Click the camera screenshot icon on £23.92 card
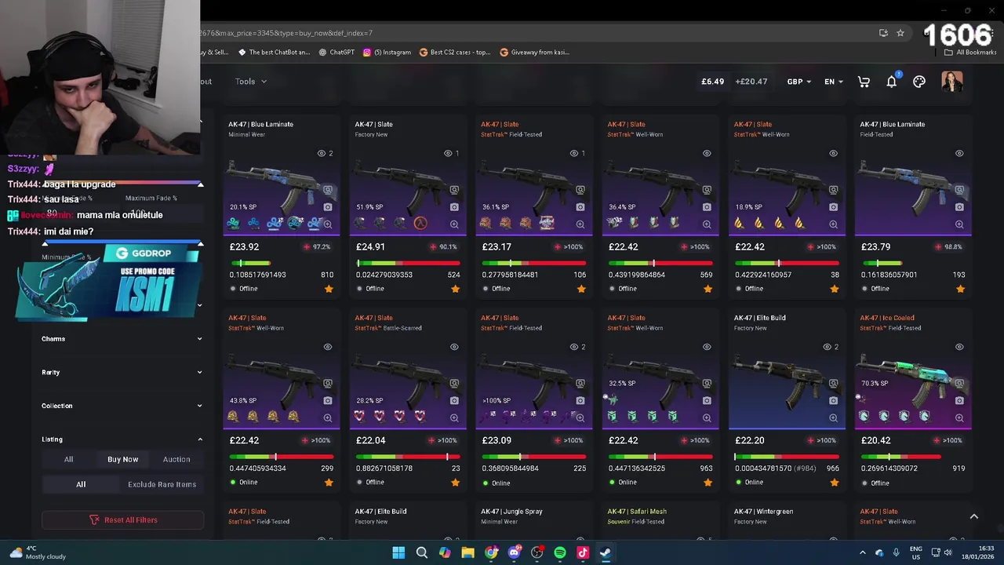Image resolution: width=1004 pixels, height=565 pixels. pyautogui.click(x=328, y=207)
